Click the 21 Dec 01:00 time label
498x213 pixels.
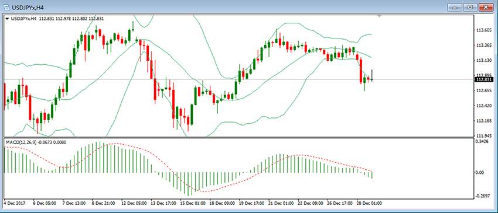click(281, 203)
